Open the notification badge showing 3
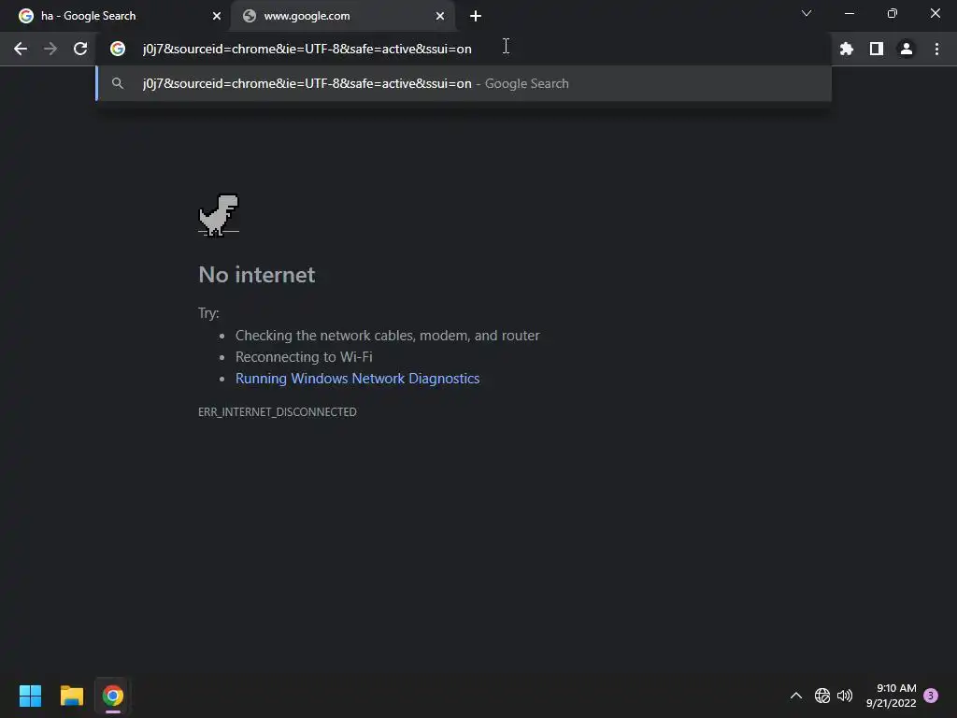This screenshot has width=957, height=718. 932,696
